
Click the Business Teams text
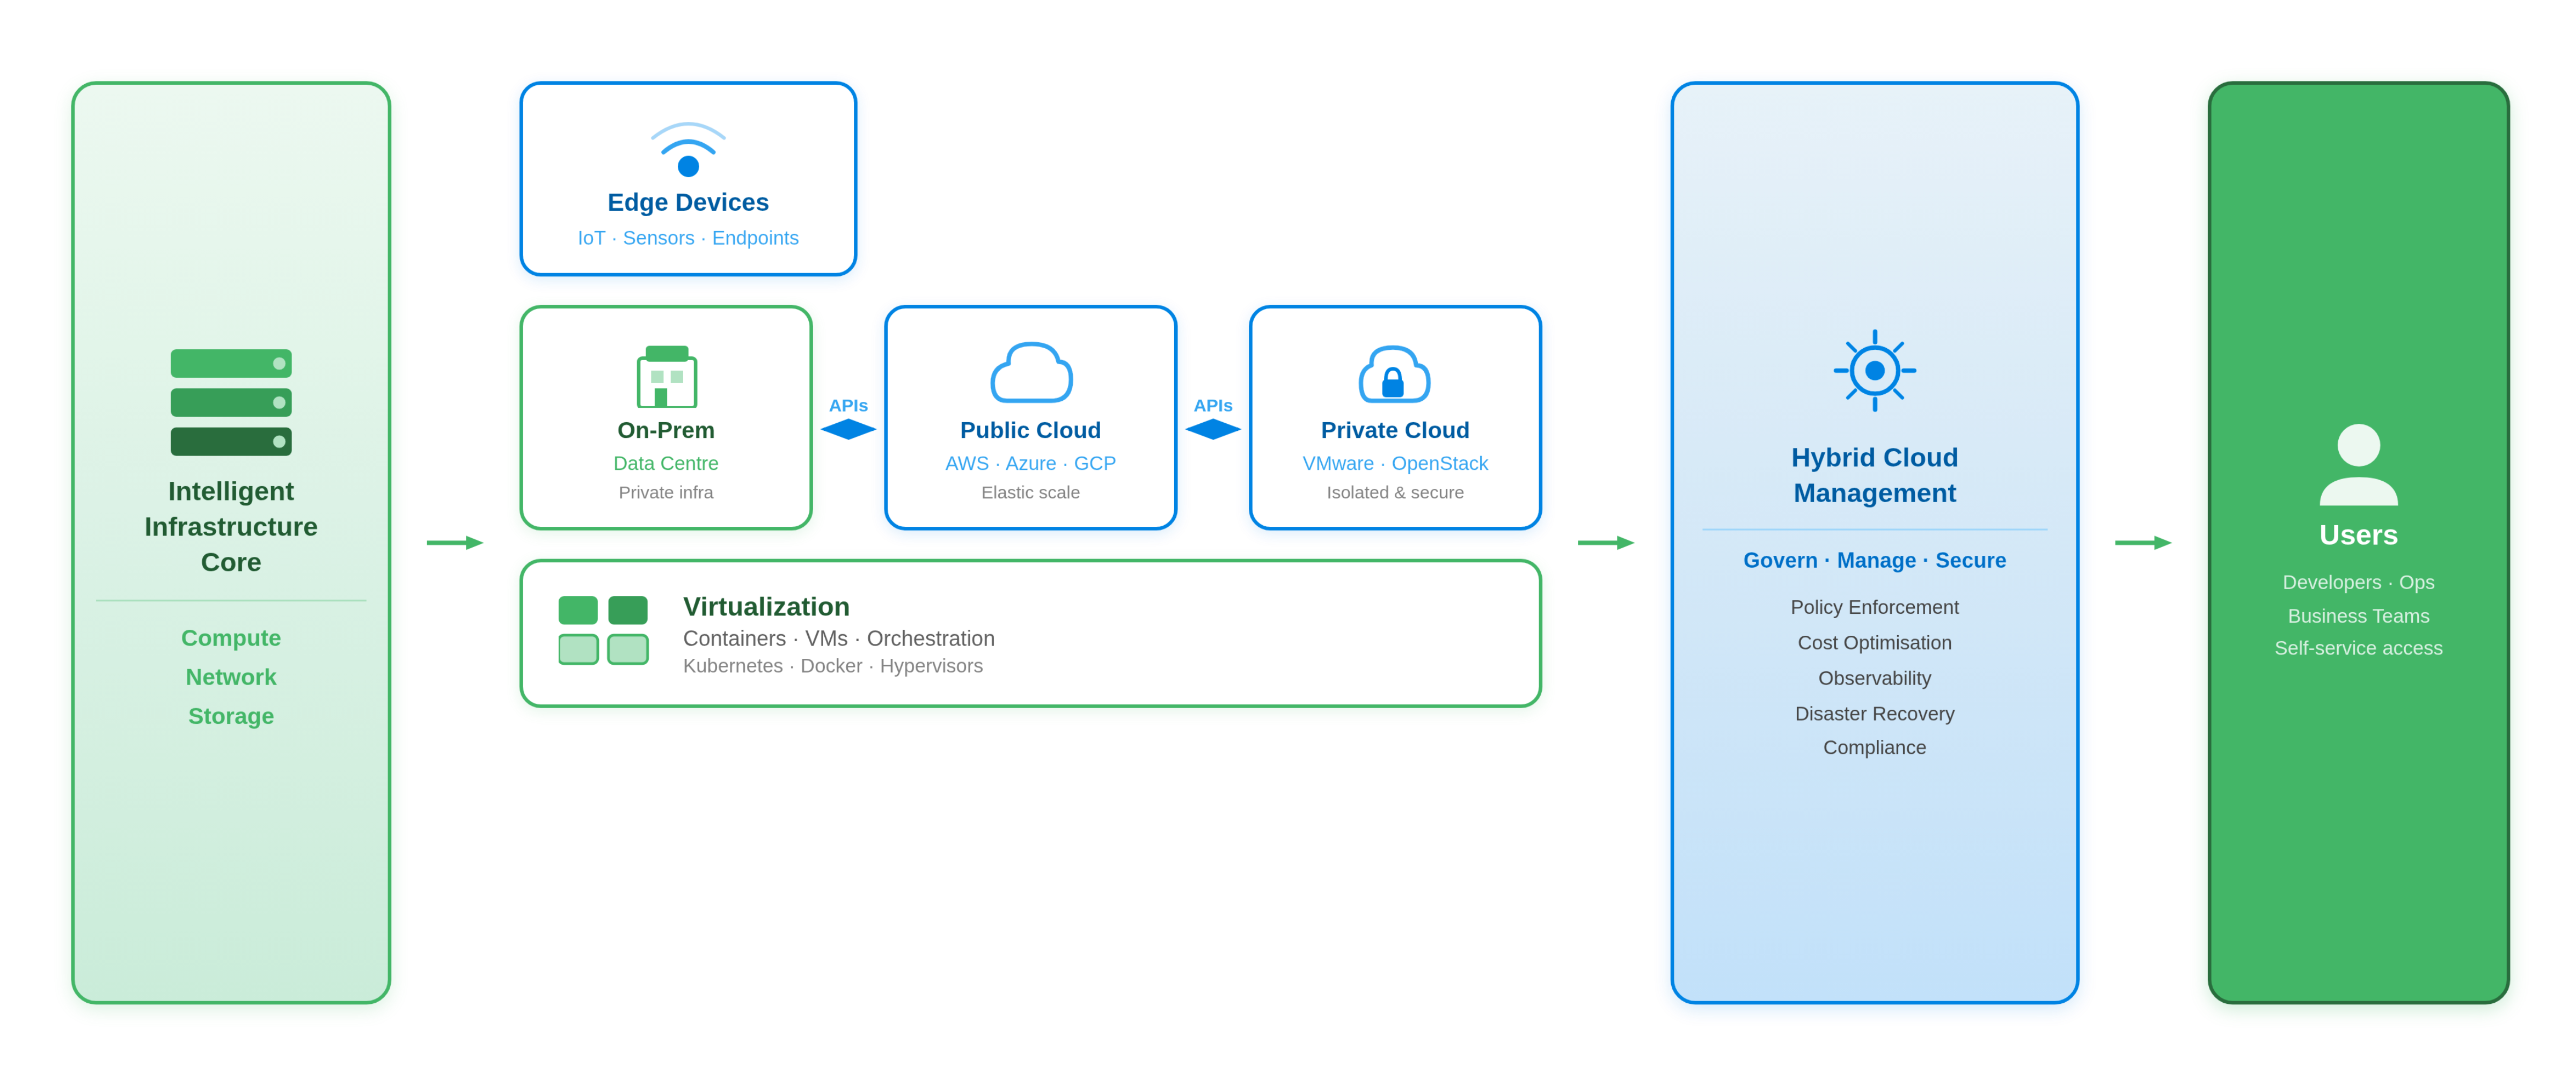pos(2358,616)
